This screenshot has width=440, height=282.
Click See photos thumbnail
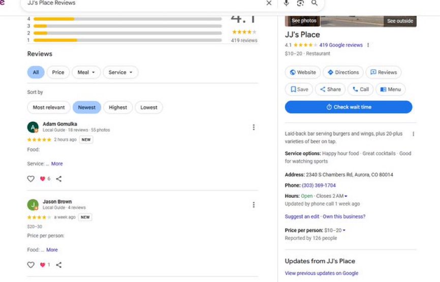coord(302,21)
